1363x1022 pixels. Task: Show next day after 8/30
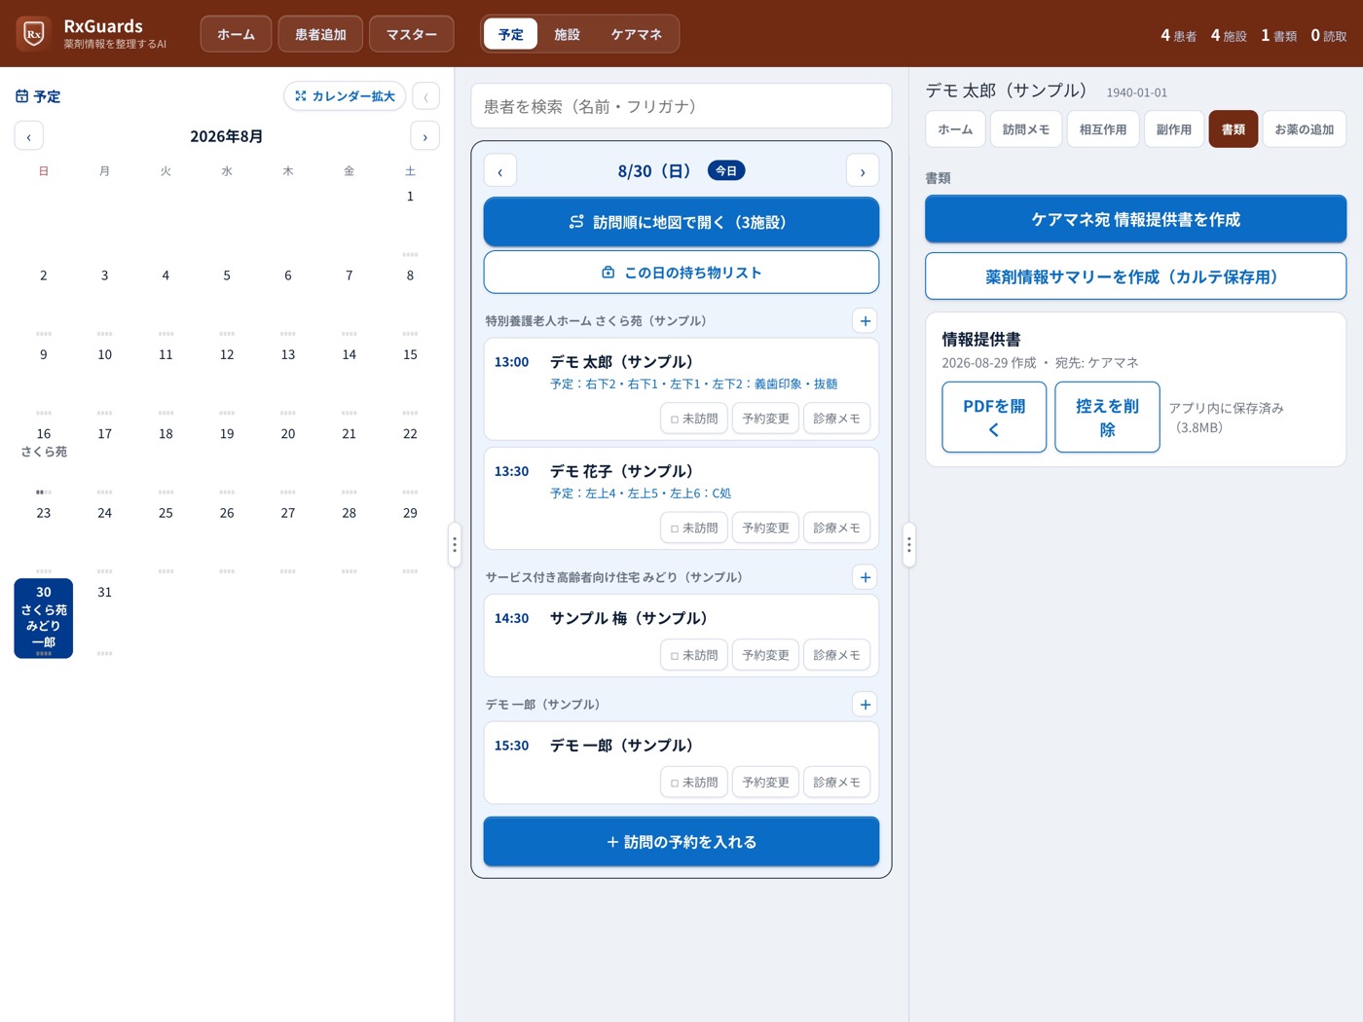863,171
